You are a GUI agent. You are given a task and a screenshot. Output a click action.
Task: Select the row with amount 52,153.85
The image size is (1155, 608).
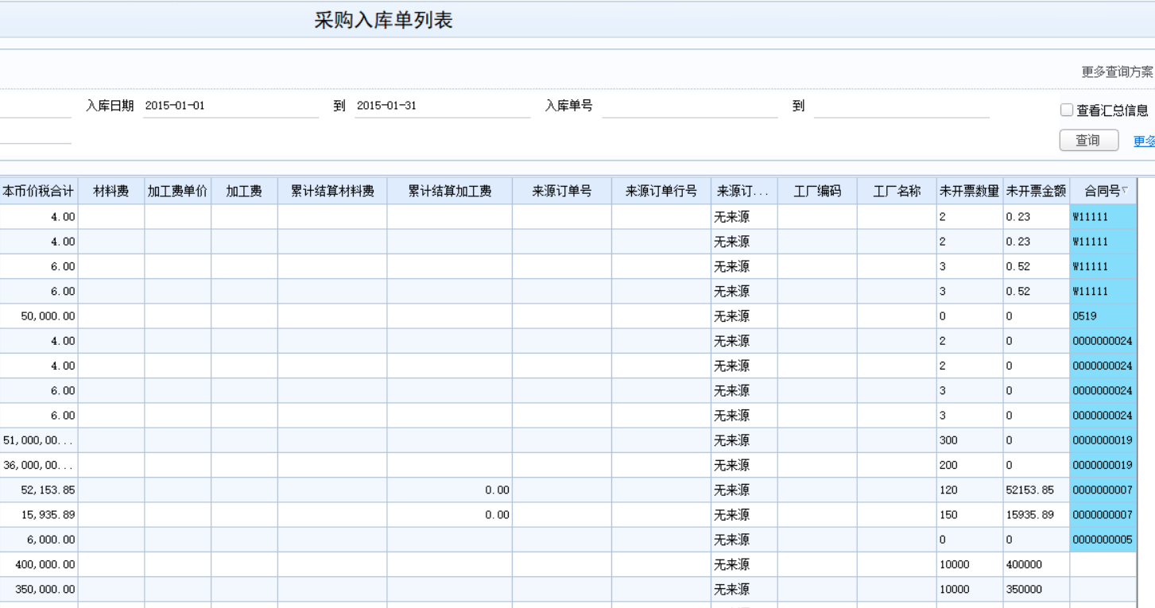point(568,490)
